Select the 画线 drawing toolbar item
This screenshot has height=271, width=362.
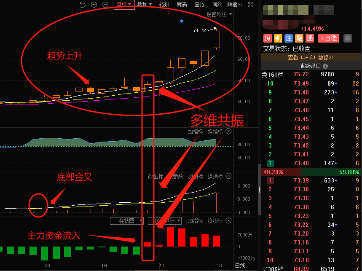click(199, 5)
